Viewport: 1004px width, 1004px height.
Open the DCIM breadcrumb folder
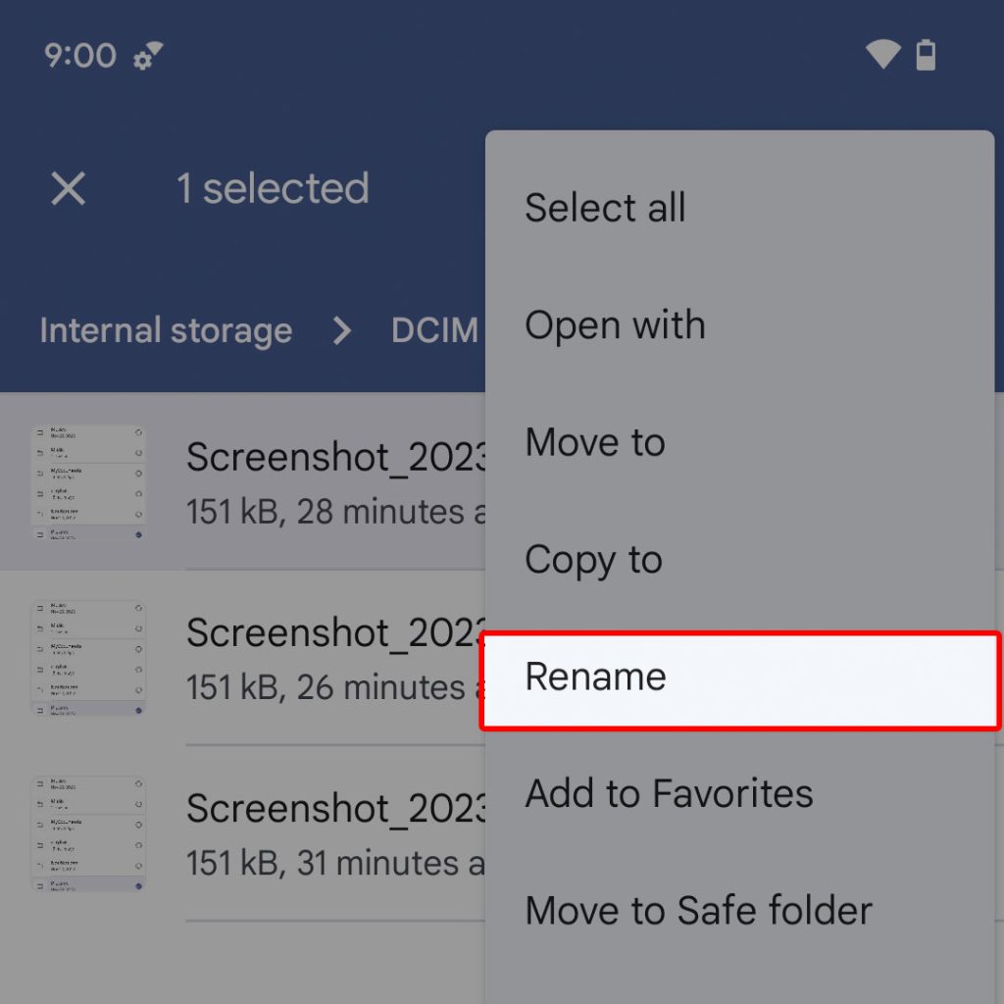click(x=434, y=330)
